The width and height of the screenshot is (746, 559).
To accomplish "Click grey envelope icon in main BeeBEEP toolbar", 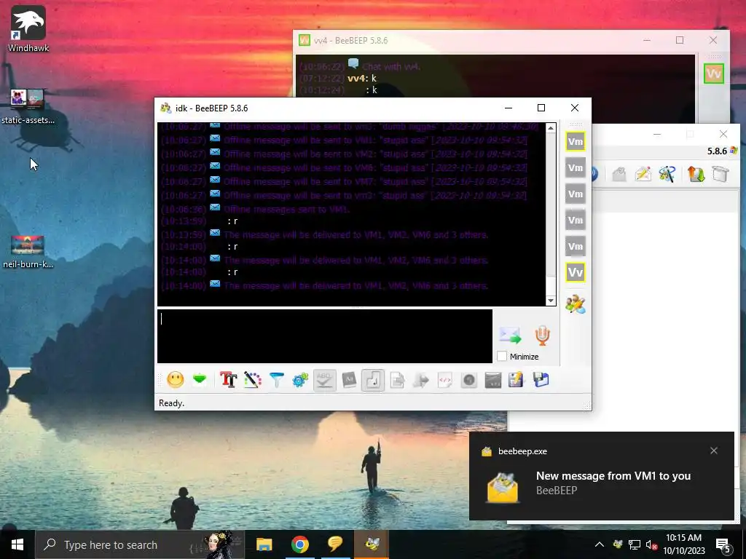I will [619, 174].
